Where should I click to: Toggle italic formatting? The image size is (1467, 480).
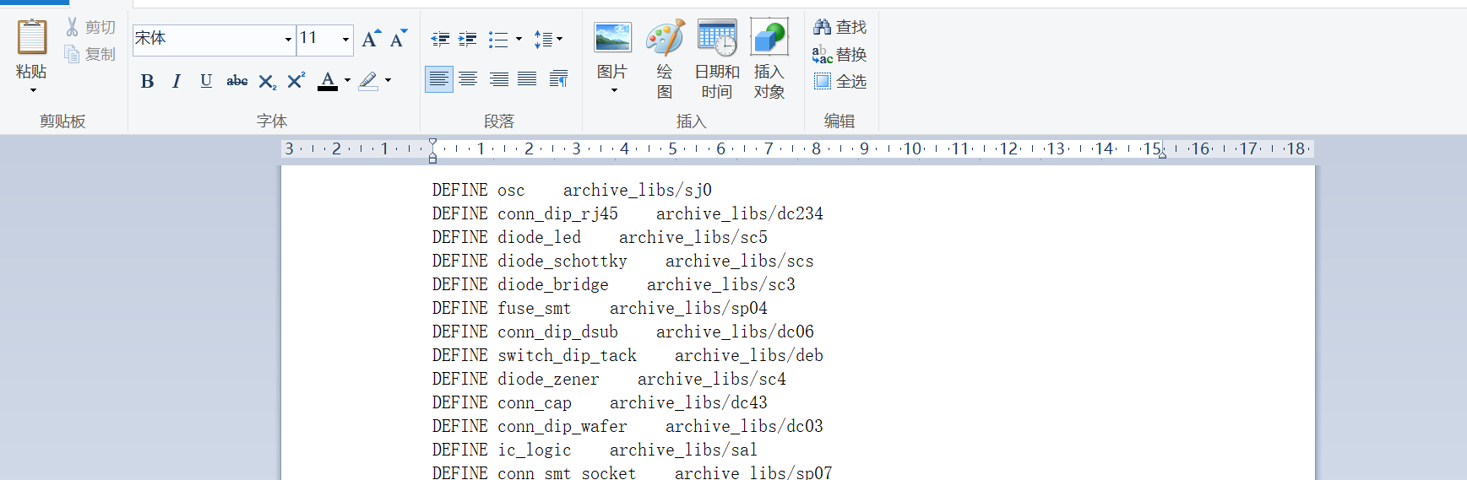click(x=177, y=81)
